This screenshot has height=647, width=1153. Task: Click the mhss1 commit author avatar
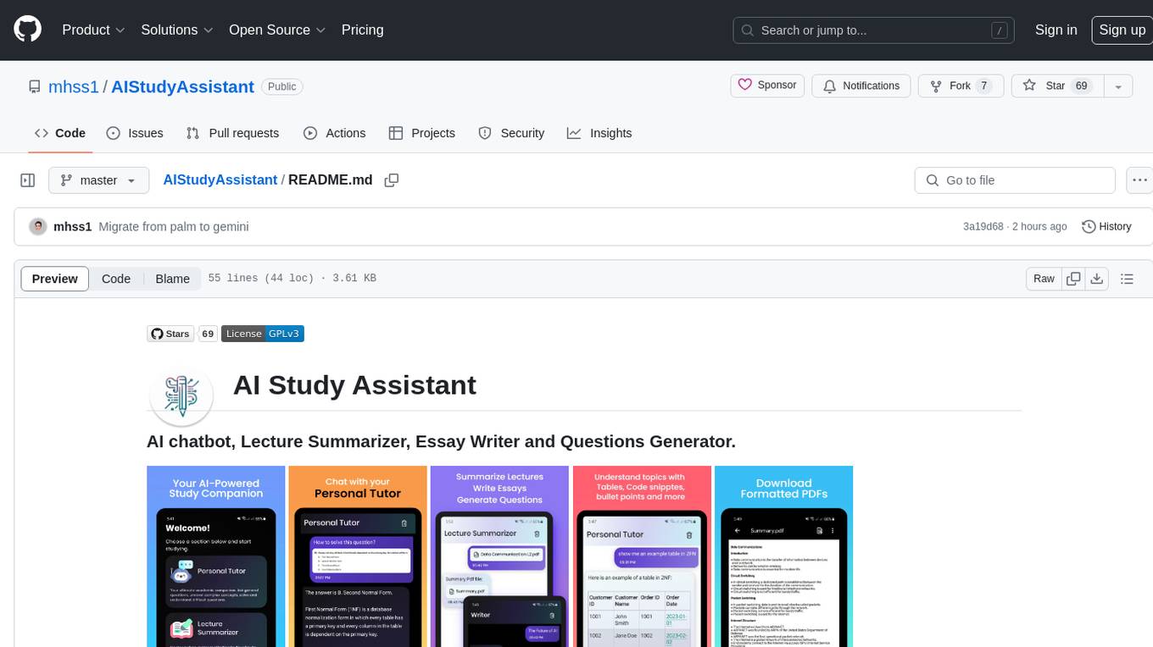(38, 226)
